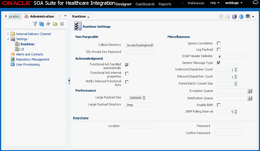Image resolution: width=260 pixels, height=151 pixels.
Task: Open the Exception Queue dropdown
Action: (x=250, y=91)
